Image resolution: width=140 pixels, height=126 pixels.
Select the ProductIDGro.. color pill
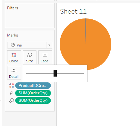33,86
